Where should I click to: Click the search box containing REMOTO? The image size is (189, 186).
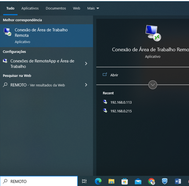pos(39,181)
